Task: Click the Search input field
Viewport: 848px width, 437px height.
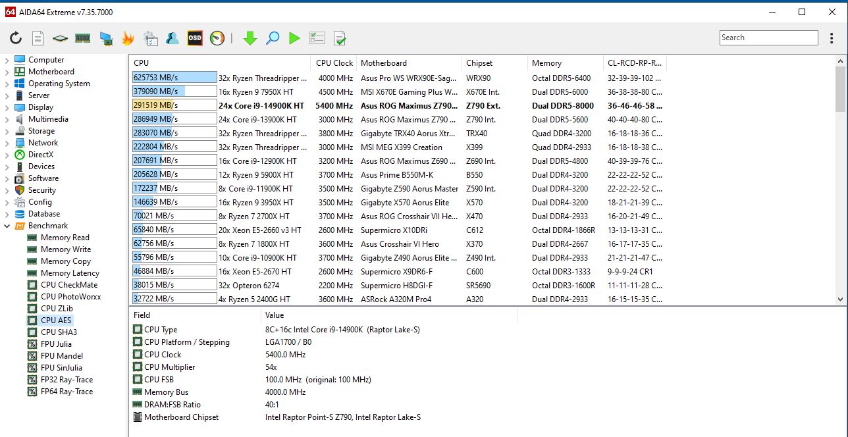Action: pos(769,38)
